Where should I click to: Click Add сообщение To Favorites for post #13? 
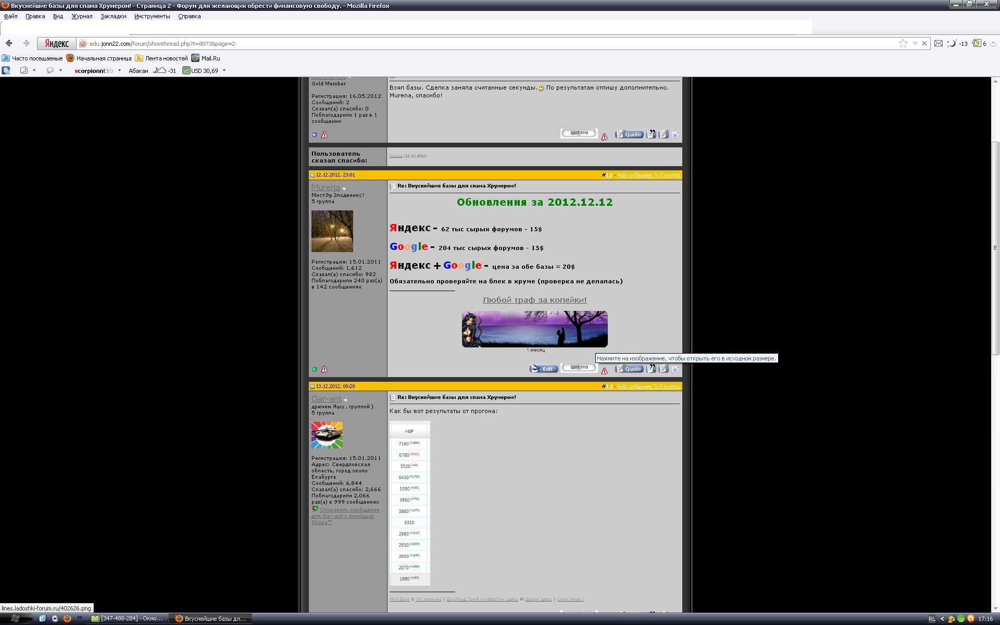649,386
